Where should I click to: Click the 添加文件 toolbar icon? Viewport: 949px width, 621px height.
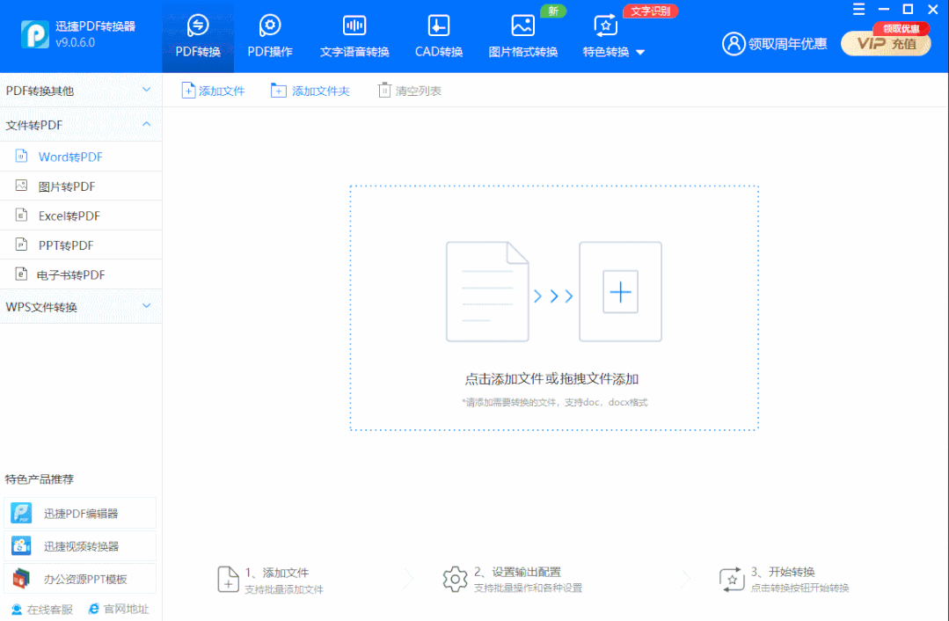pyautogui.click(x=188, y=91)
